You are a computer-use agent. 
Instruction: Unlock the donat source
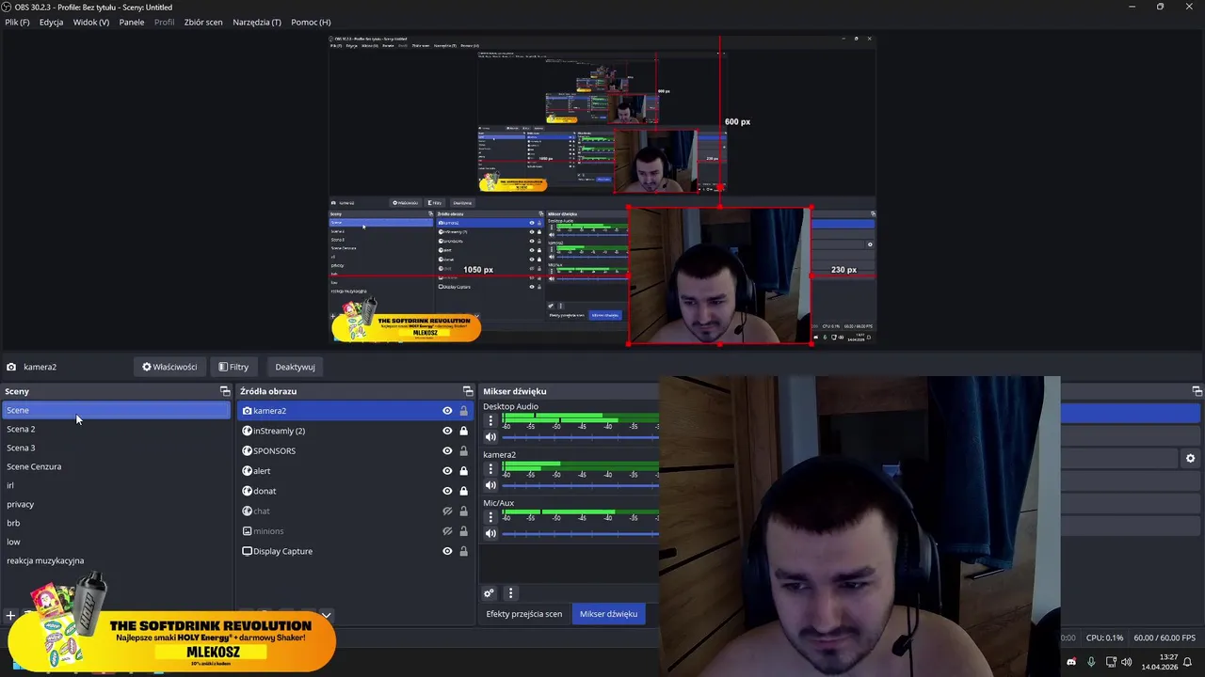(x=463, y=491)
